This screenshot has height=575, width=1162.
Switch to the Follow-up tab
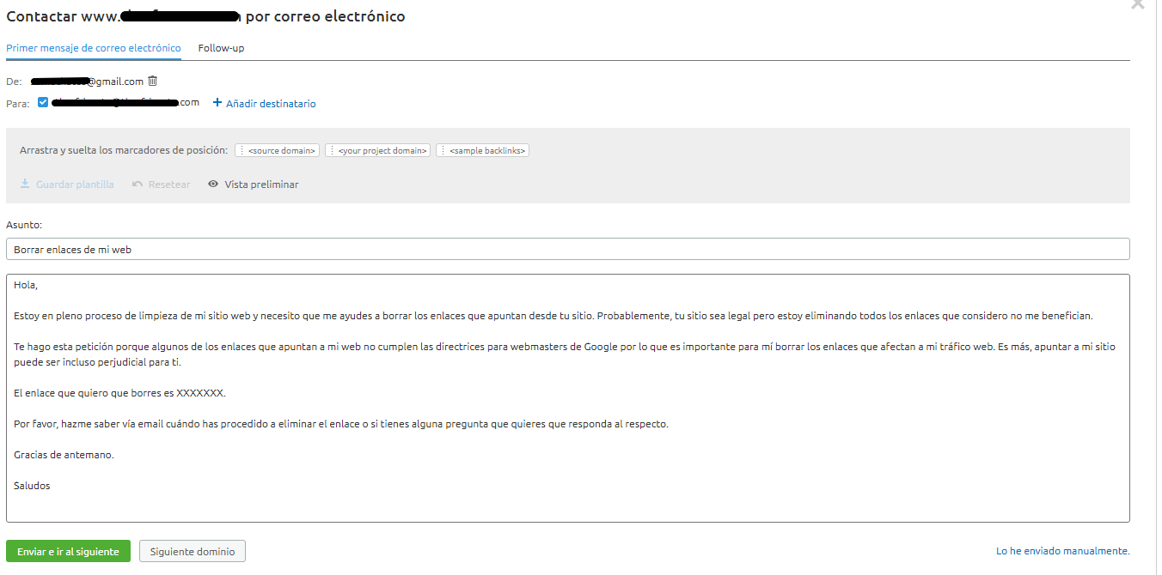(x=220, y=48)
